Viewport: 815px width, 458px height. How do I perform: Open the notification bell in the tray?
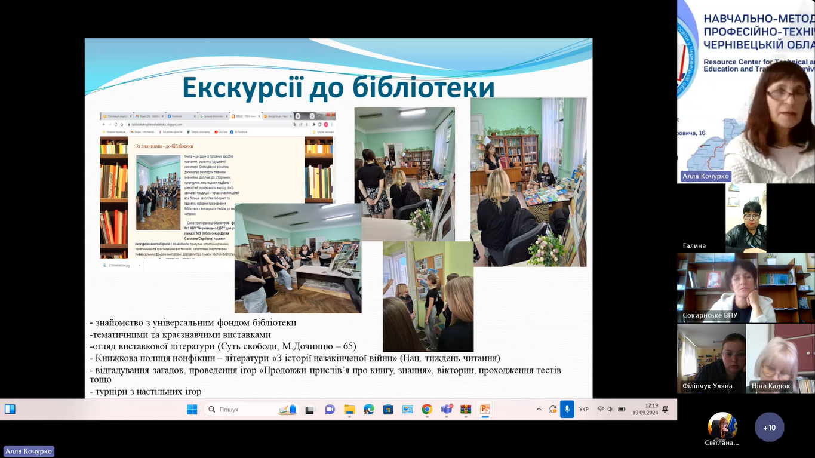pos(665,410)
